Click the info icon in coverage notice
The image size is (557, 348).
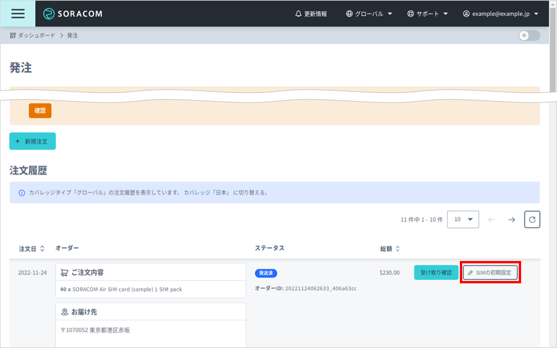point(22,193)
